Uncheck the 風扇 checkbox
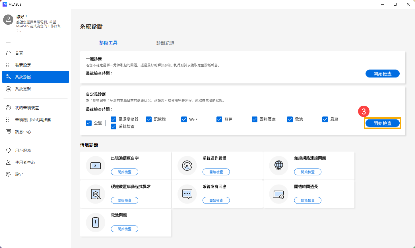This screenshot has height=248, width=415. pyautogui.click(x=325, y=119)
